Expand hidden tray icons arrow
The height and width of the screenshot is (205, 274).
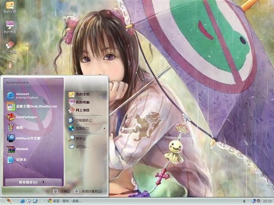click(x=244, y=201)
